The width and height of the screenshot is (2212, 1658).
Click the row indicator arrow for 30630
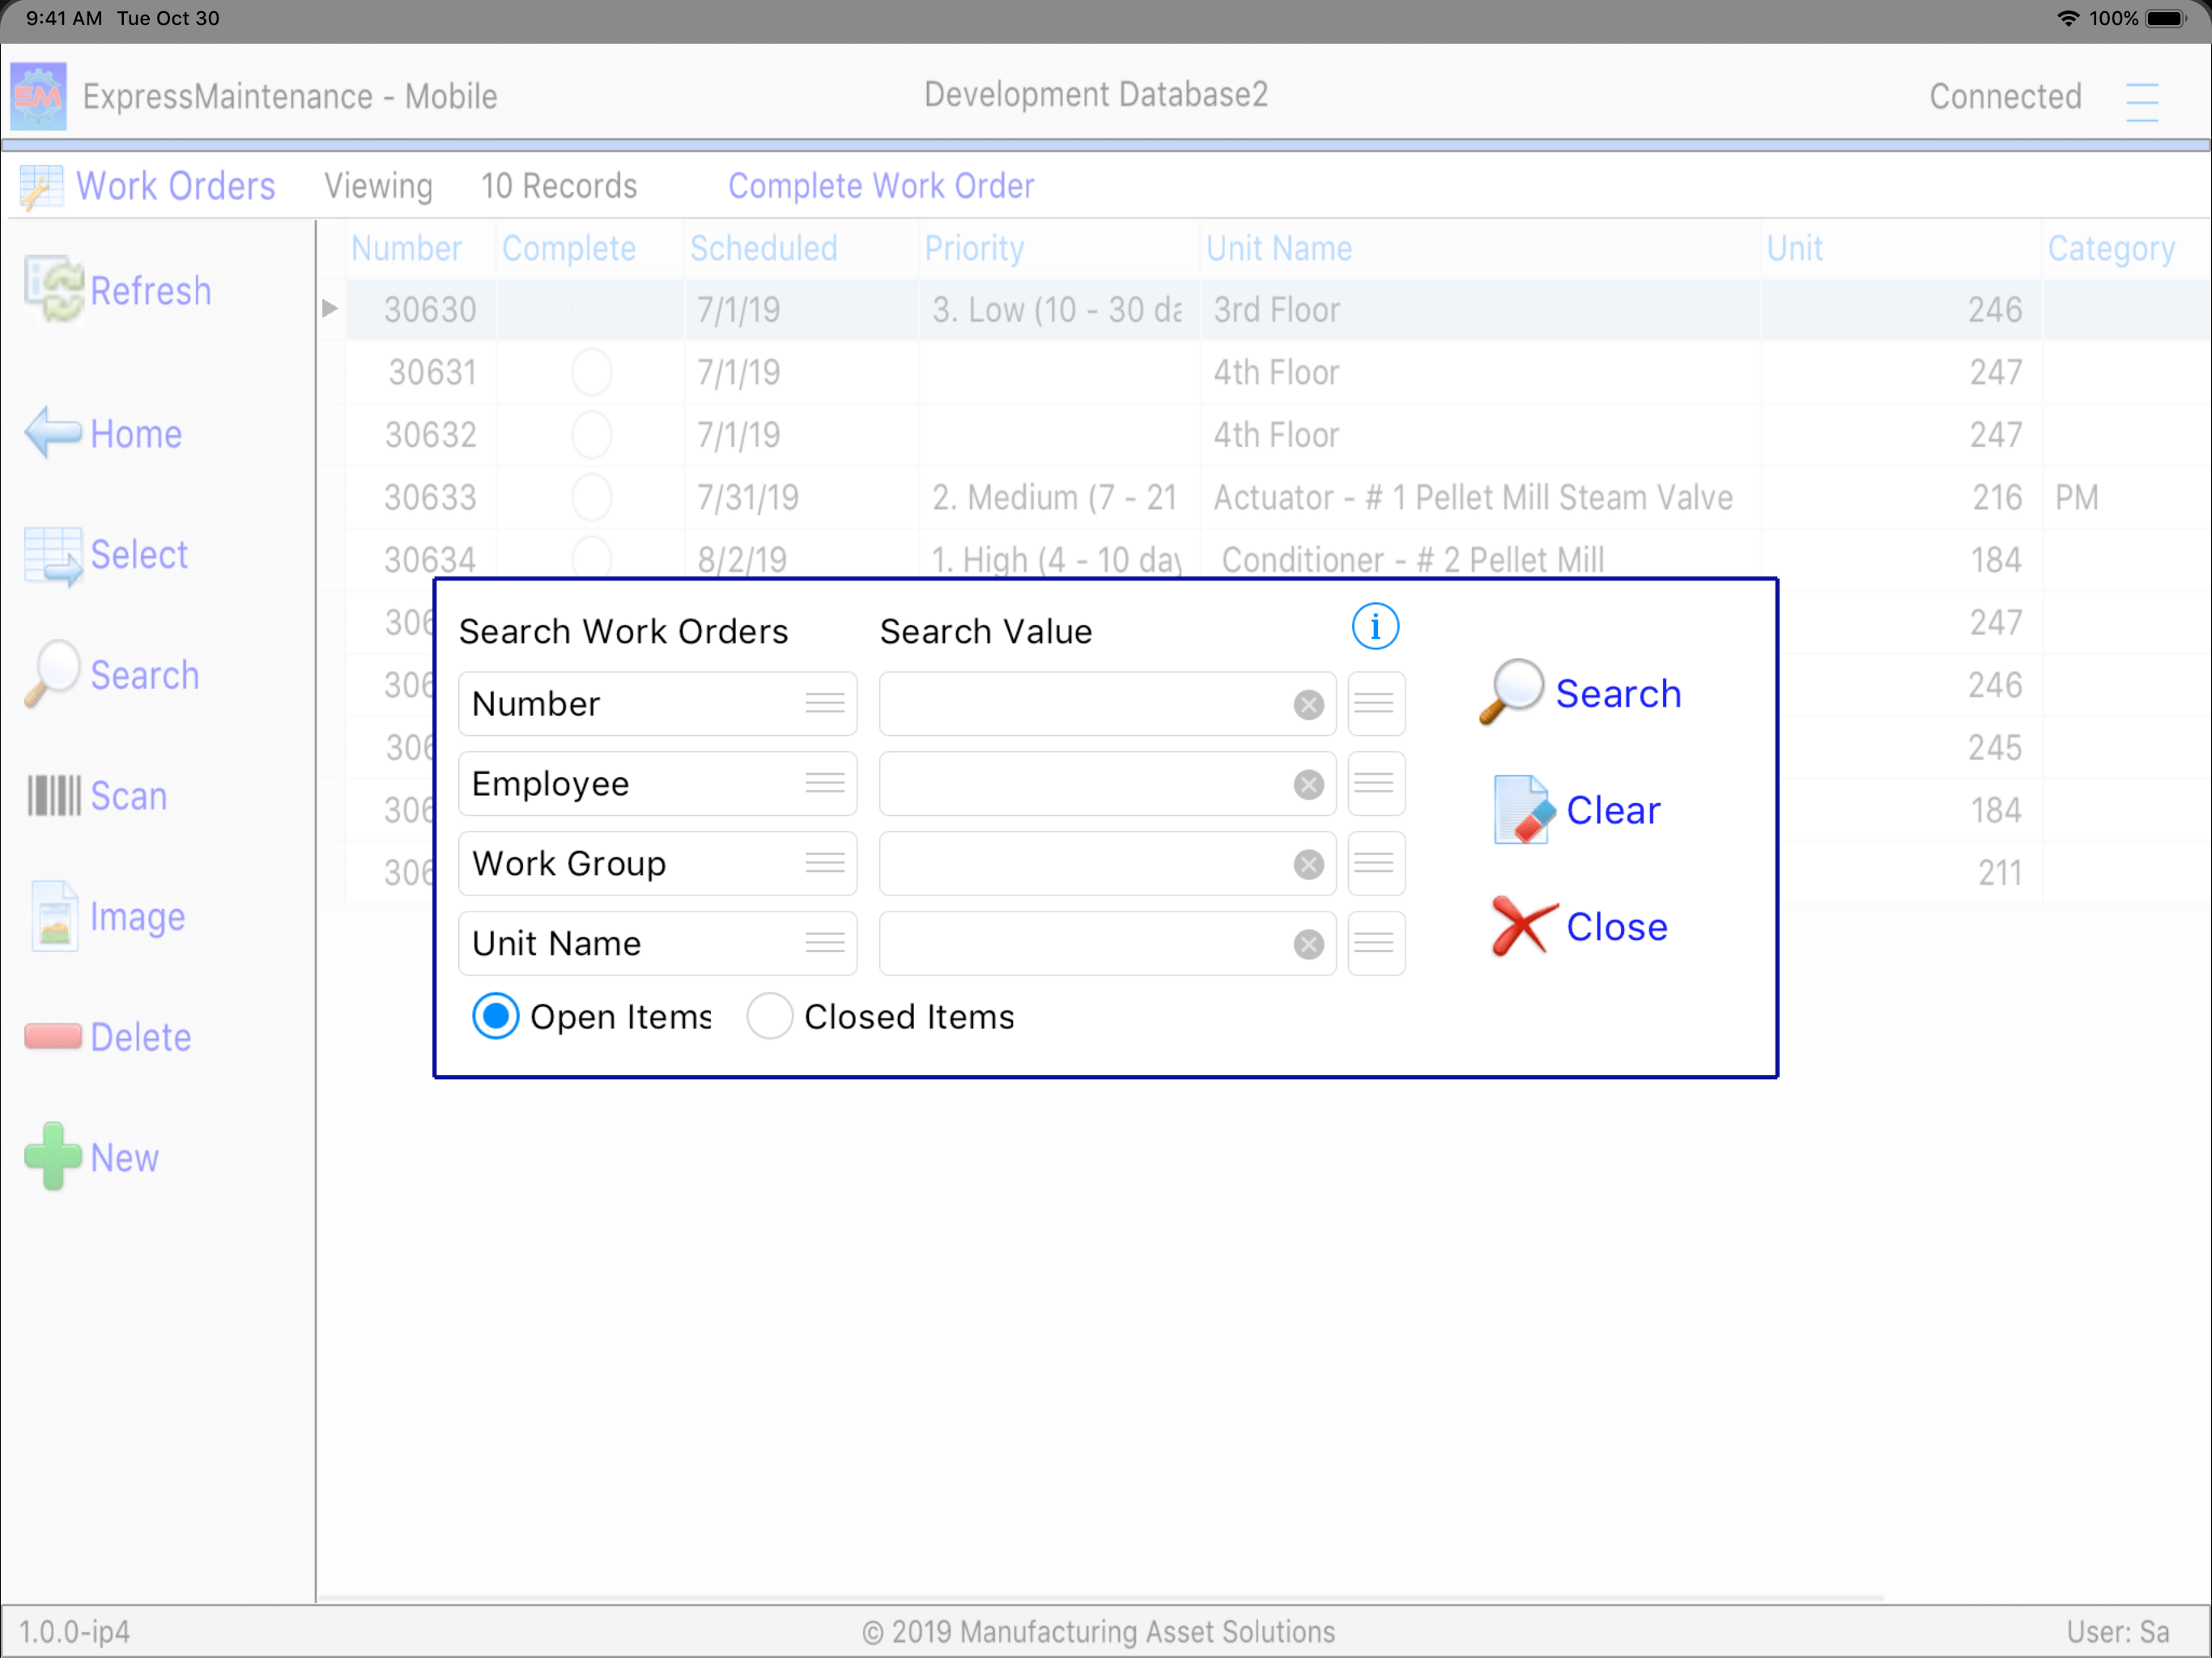(330, 309)
